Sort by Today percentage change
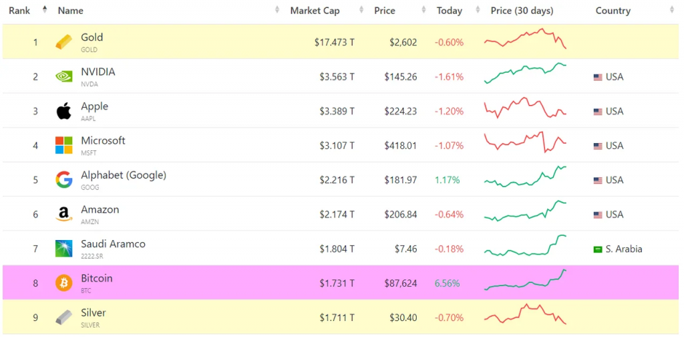This screenshot has height=337, width=684. tap(449, 11)
